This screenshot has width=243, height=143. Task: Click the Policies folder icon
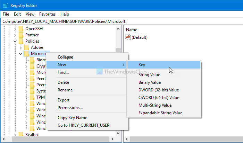21,41
